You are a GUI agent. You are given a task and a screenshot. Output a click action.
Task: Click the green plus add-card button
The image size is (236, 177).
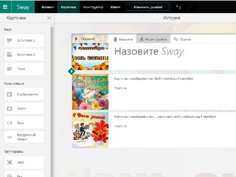[72, 71]
